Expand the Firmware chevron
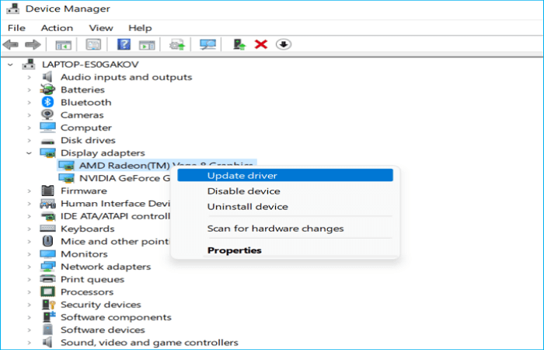The image size is (544, 350). (30, 191)
